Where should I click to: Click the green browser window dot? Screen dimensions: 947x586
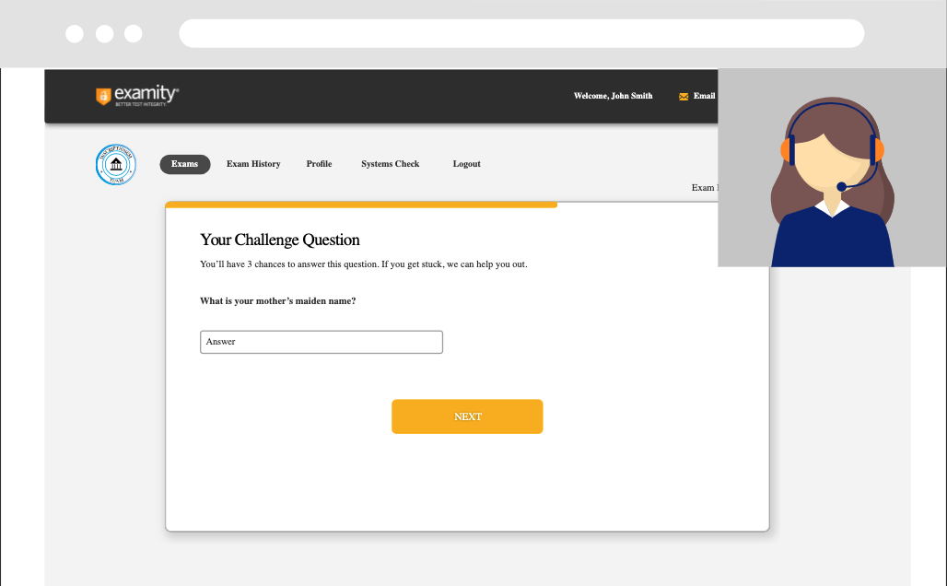(134, 33)
